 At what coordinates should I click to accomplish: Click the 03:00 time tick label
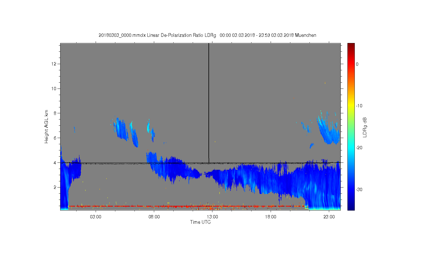96,217
